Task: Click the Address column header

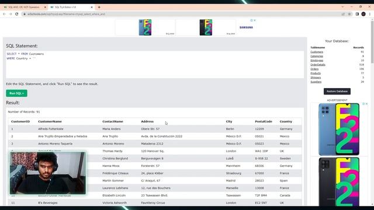Action: [x=147, y=121]
